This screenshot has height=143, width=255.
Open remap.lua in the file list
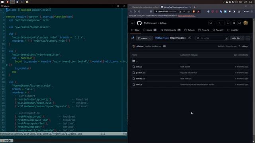[x=141, y=79]
